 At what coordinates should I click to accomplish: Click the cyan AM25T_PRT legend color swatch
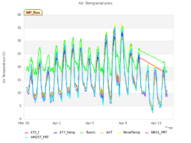27,138
